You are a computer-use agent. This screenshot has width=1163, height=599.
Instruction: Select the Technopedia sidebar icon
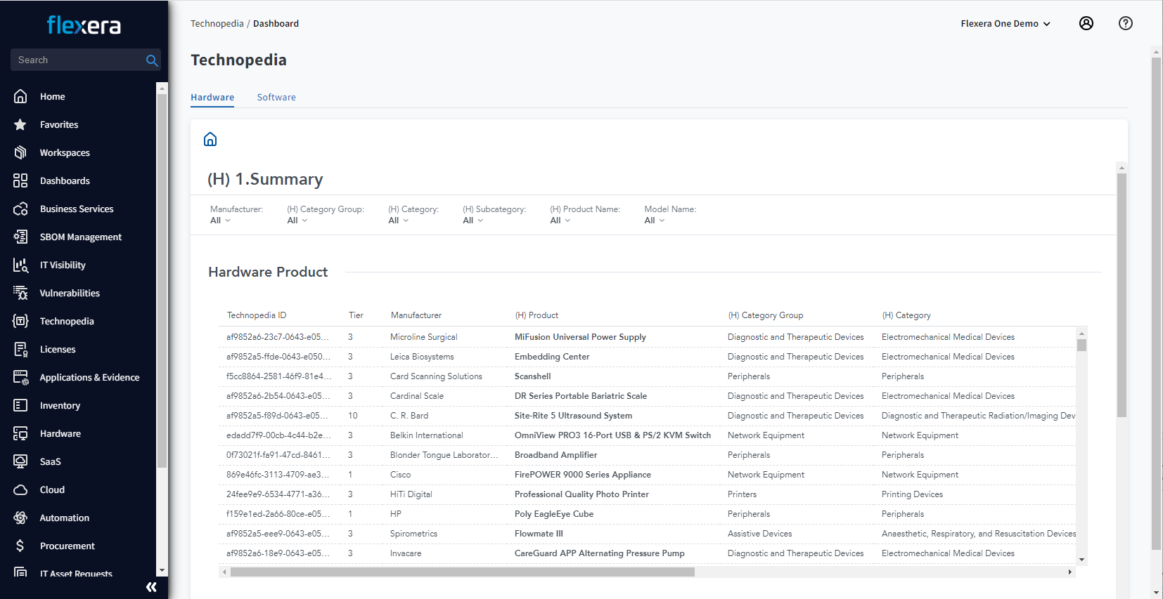point(20,321)
